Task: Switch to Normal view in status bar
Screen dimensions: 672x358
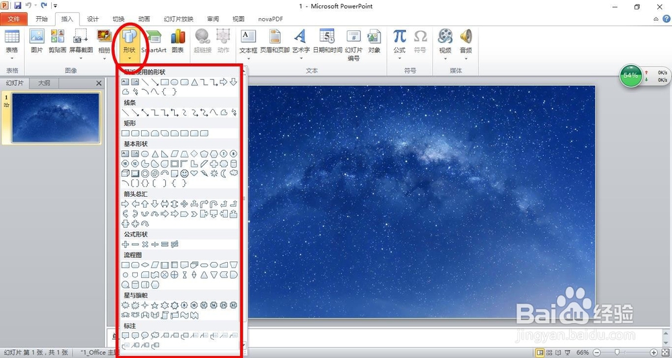Action: pyautogui.click(x=540, y=353)
